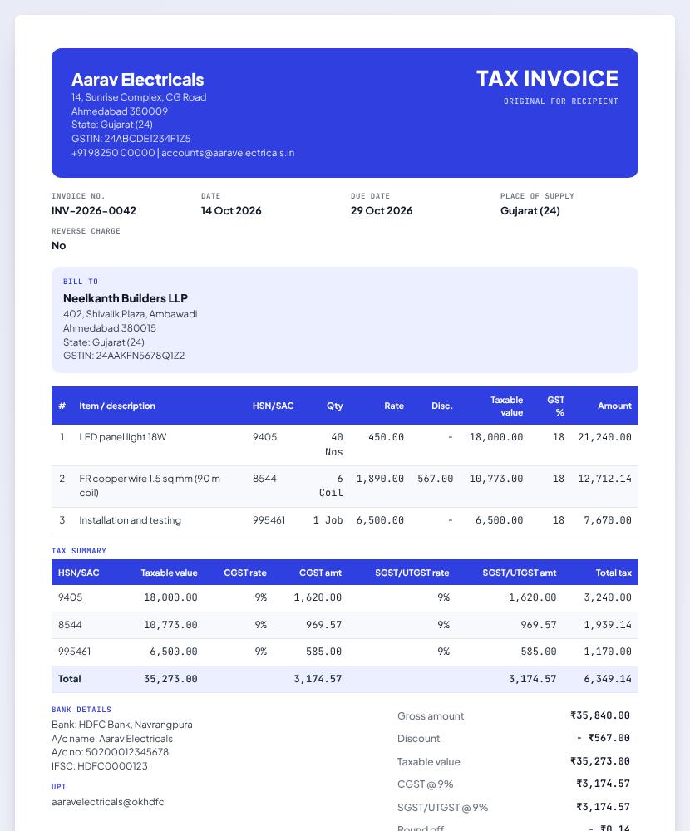690x831 pixels.
Task: Click the Taxable value header in items table
Action: (x=506, y=406)
